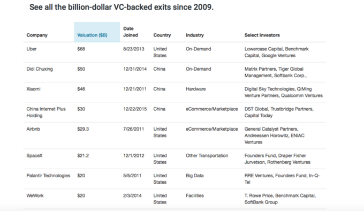Sort by the Date Joined column header
The image size is (364, 211).
131,32
